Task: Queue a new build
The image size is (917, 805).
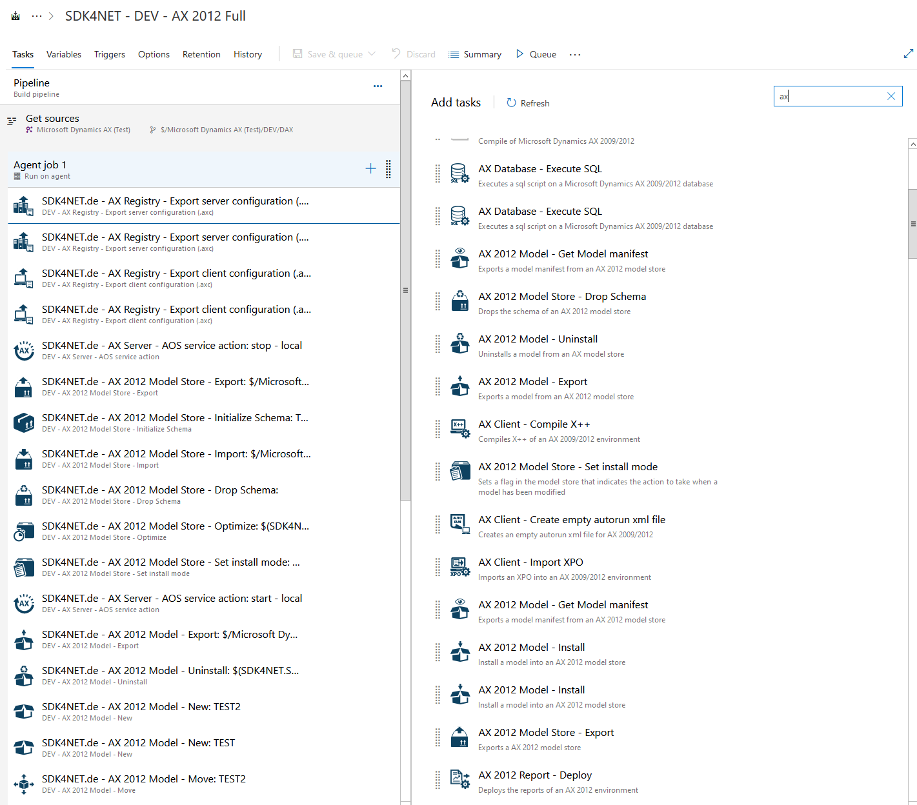Action: (x=536, y=54)
